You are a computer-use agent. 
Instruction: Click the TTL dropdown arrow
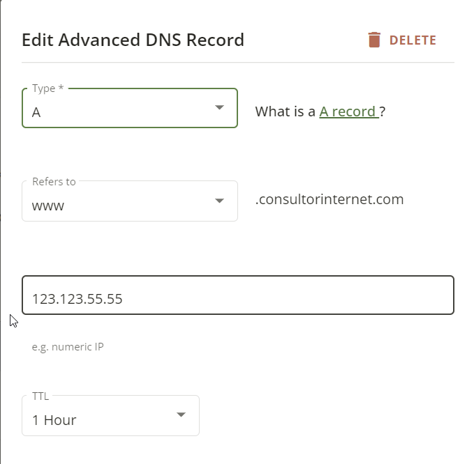[x=181, y=415]
